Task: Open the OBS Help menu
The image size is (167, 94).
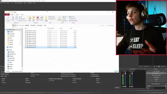Action: coord(34,3)
